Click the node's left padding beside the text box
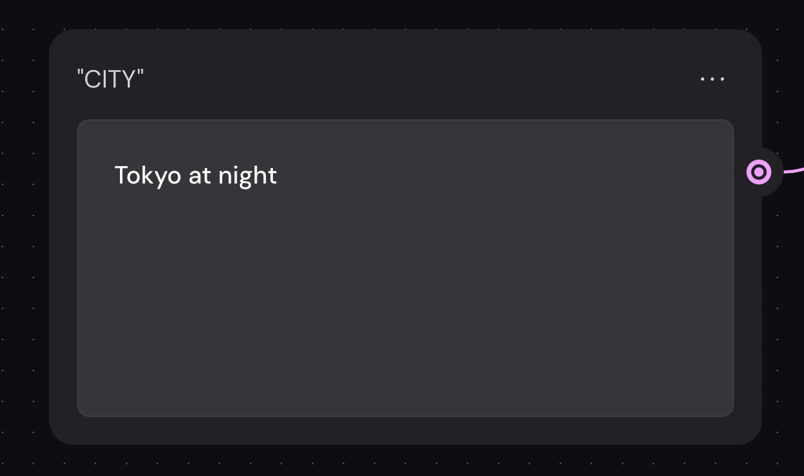804x476 pixels. [x=63, y=266]
